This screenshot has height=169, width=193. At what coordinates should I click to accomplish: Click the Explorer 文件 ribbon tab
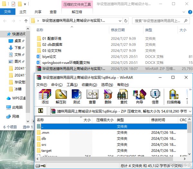tap(7, 12)
